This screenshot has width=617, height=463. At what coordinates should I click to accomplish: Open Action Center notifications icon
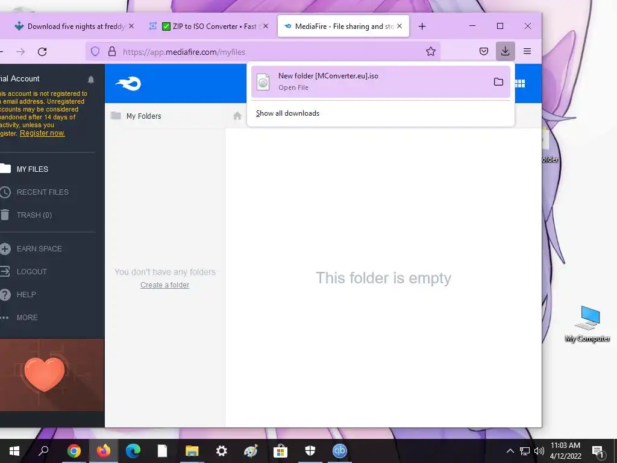(598, 452)
